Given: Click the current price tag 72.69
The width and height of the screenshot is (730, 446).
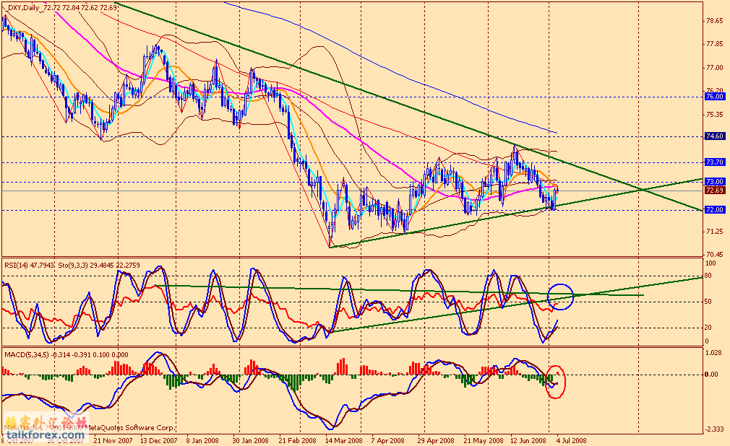Looking at the screenshot, I should point(714,191).
